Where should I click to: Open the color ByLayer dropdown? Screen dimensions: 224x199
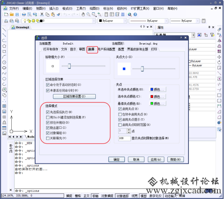(125, 21)
